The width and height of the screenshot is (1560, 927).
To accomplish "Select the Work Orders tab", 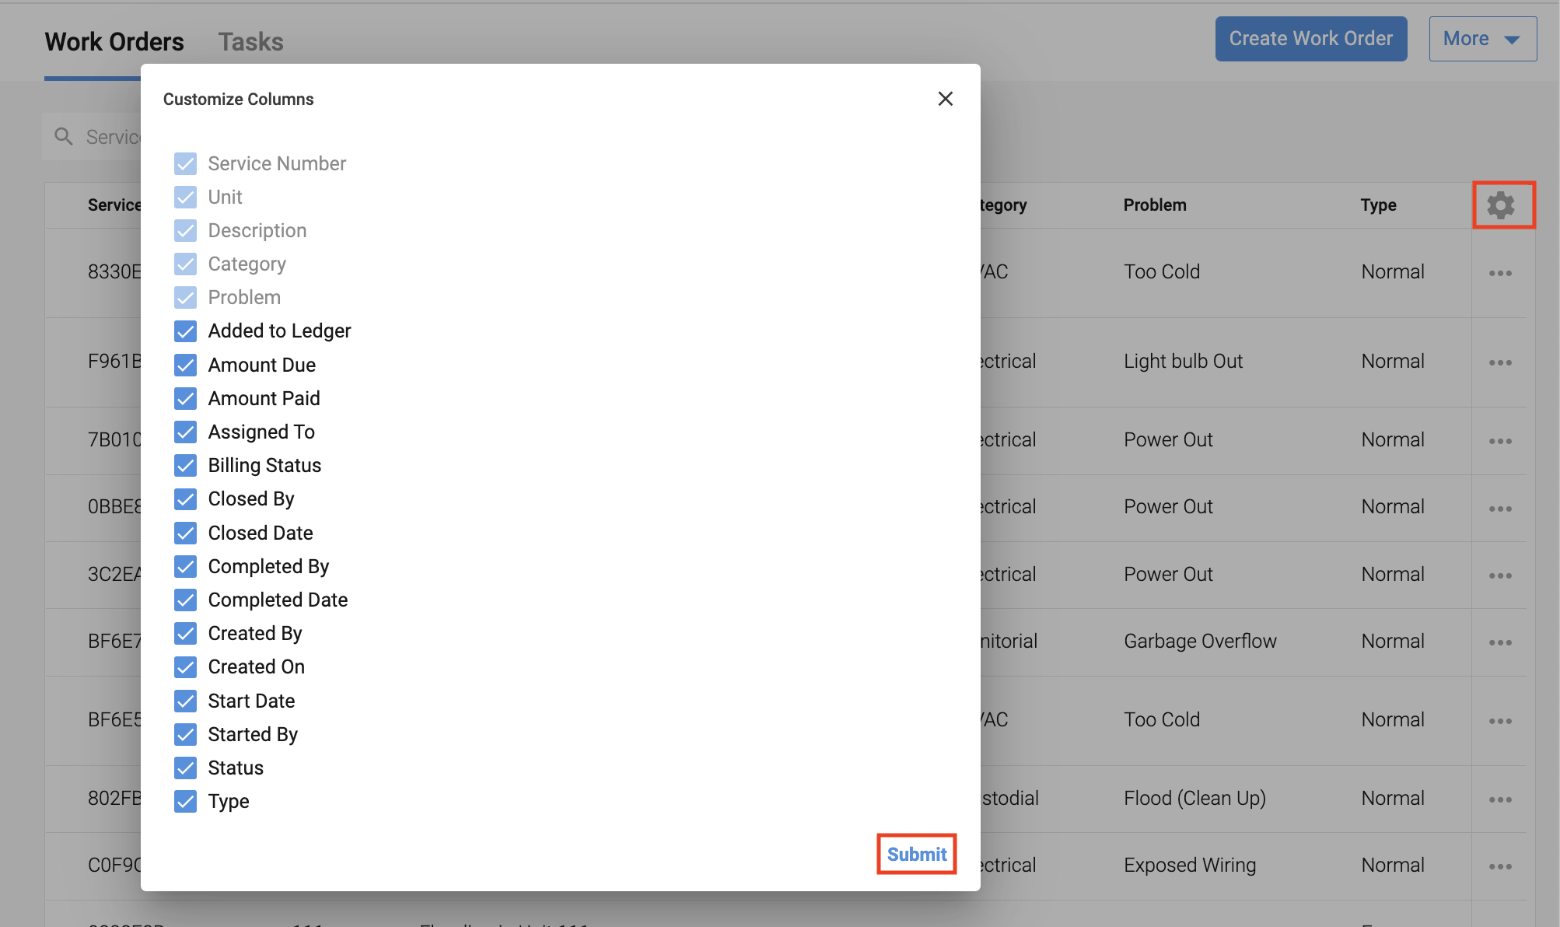I will [114, 42].
